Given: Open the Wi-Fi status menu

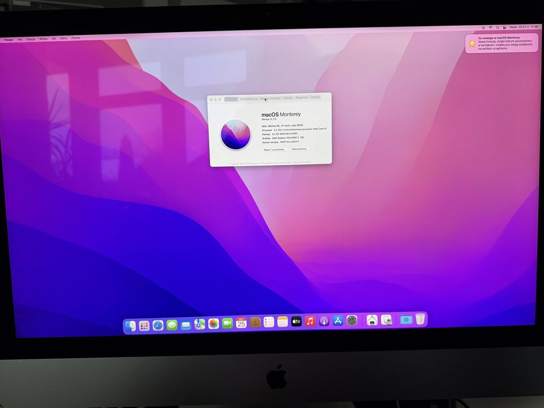Looking at the screenshot, I should coord(490,27).
